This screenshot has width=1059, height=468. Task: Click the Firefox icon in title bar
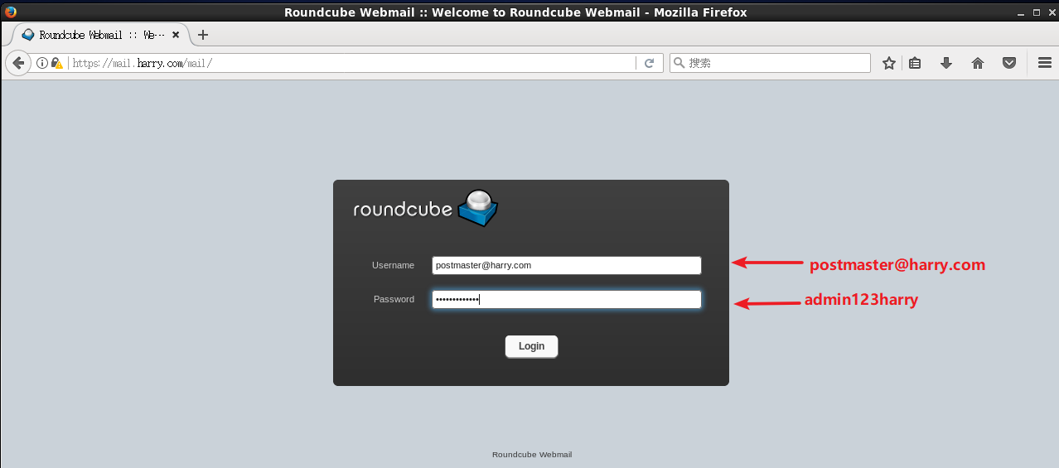10,12
